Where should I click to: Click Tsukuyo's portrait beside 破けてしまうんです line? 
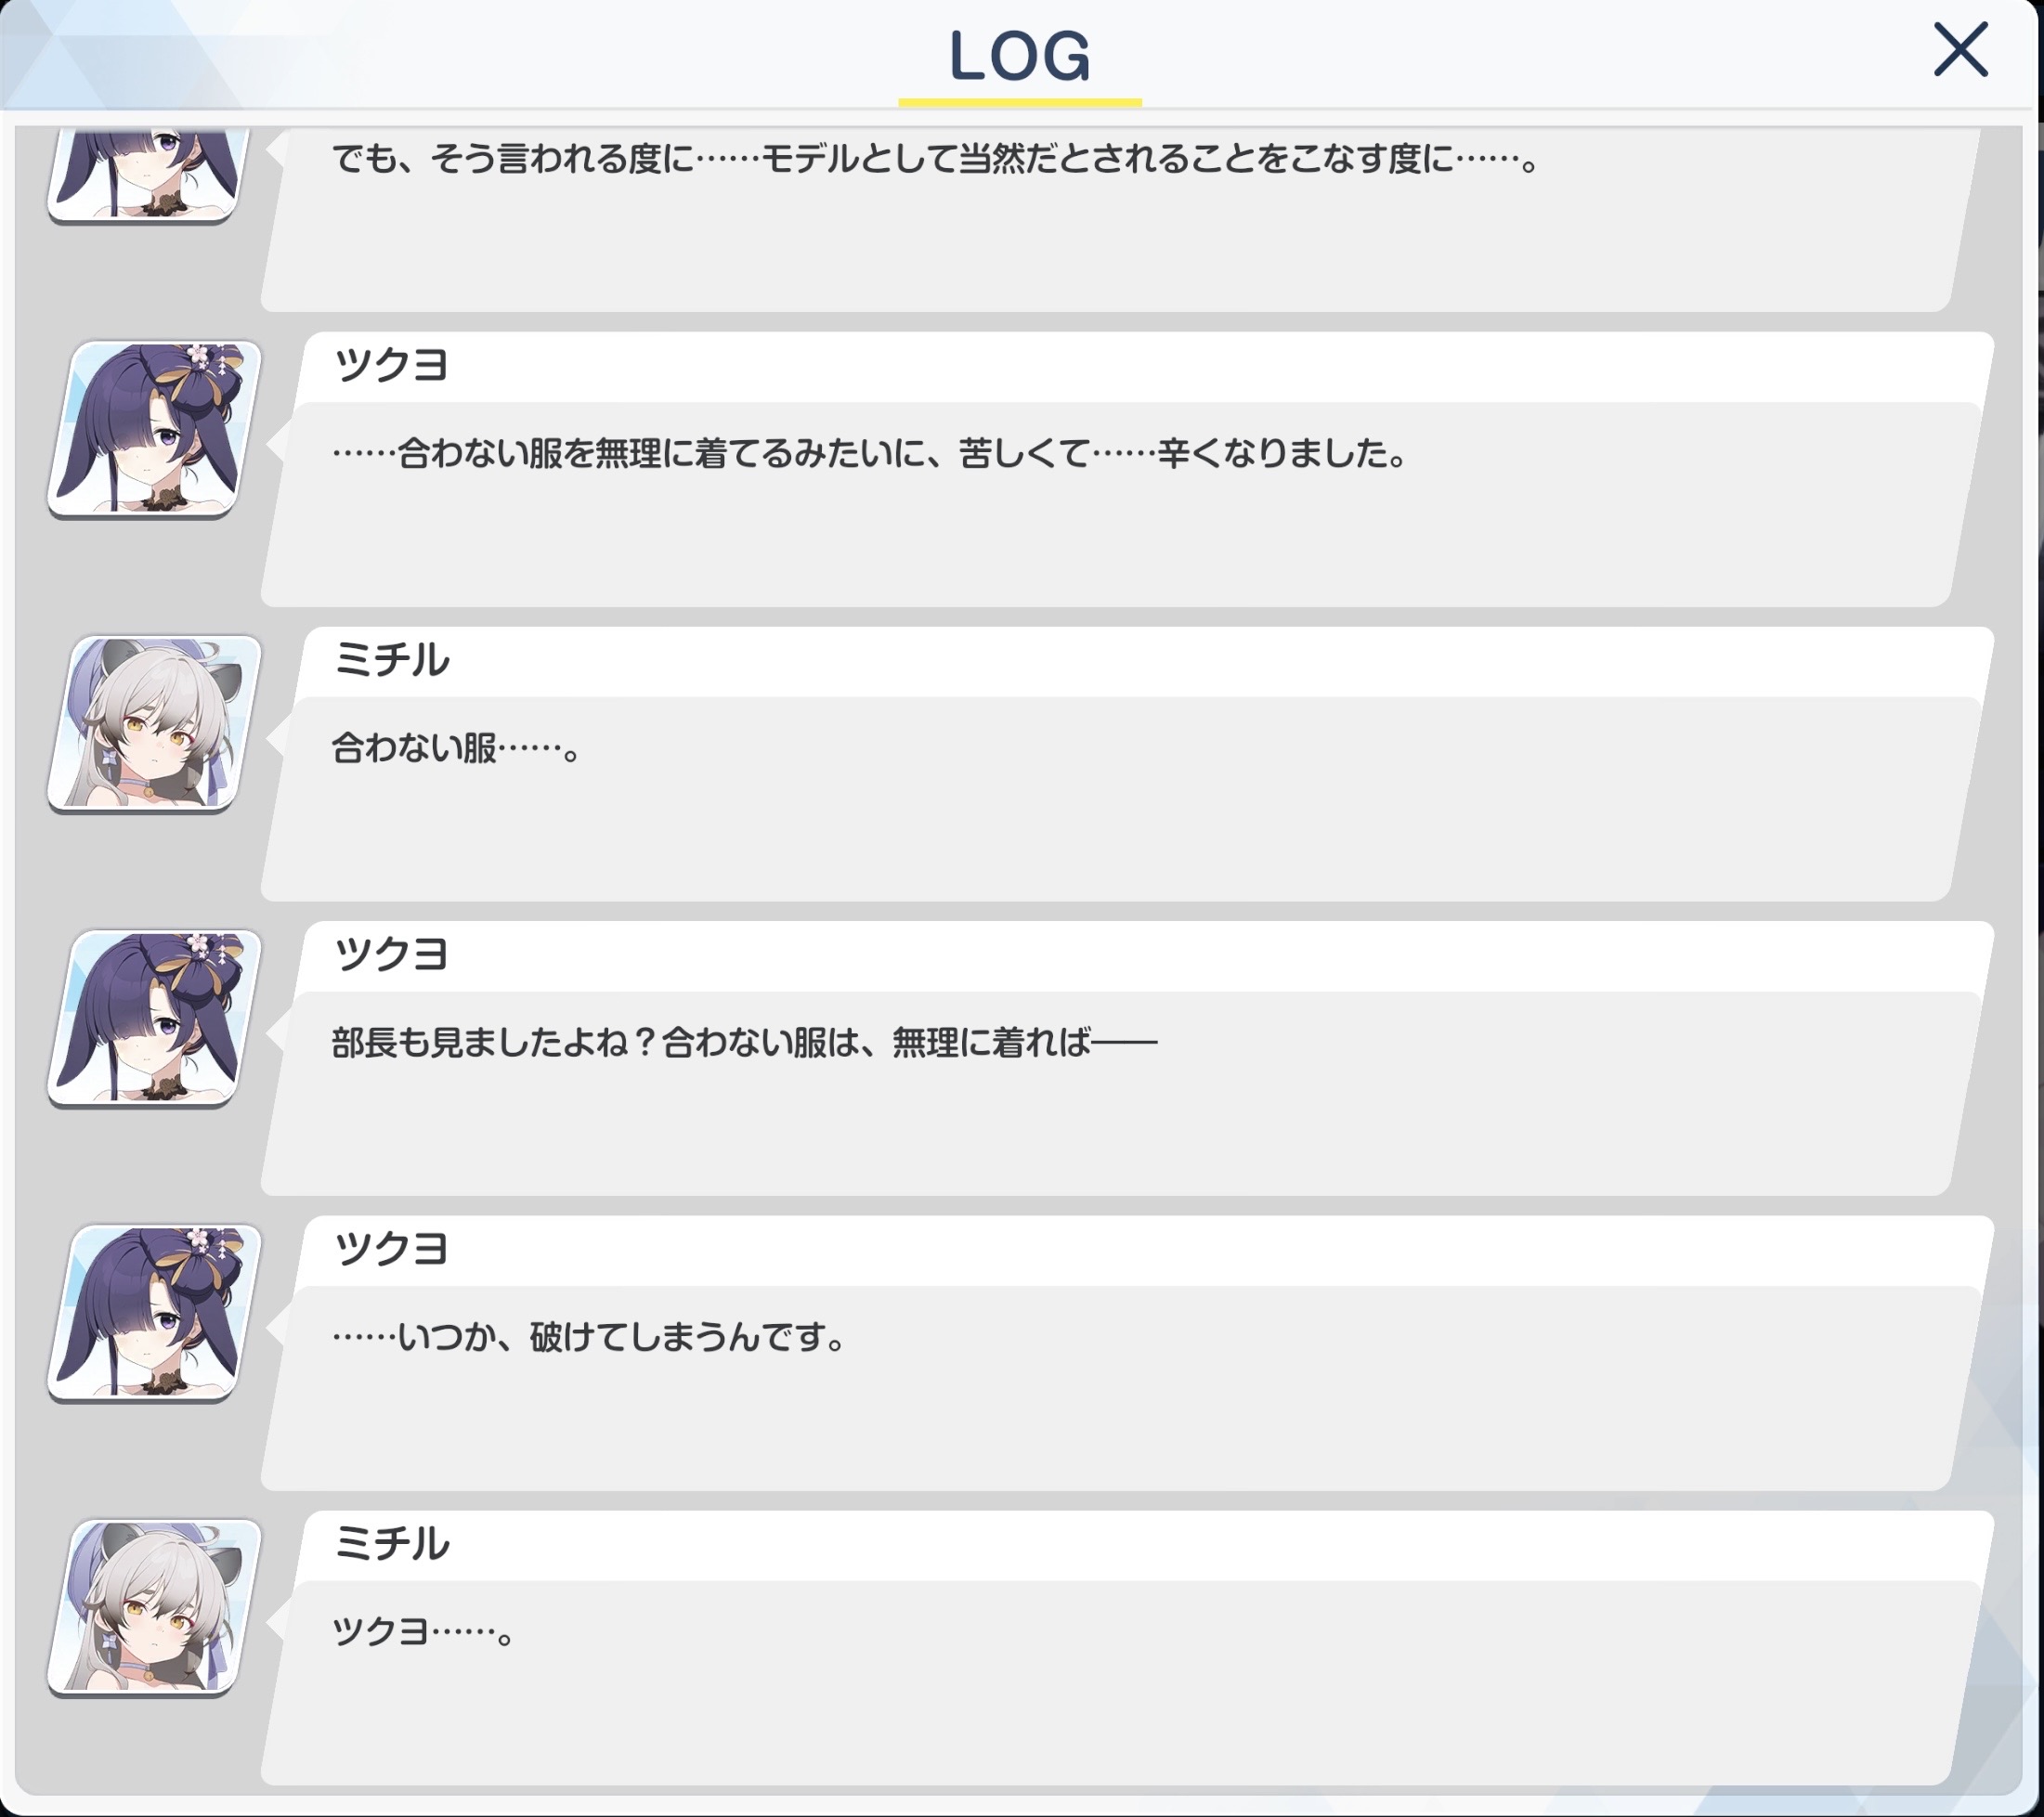tap(154, 1313)
